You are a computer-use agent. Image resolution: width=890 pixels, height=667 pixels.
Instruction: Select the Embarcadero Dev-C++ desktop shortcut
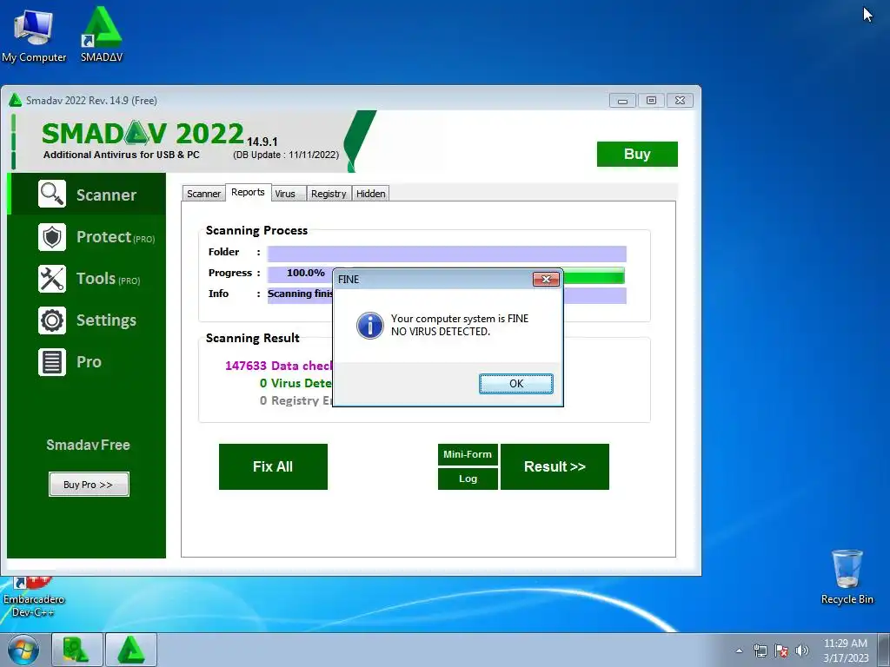coord(33,598)
